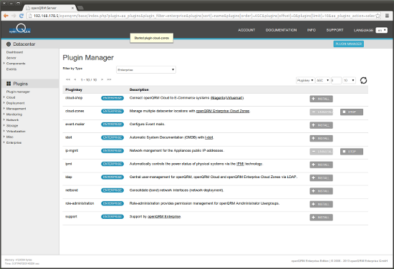Image resolution: width=394 pixels, height=269 pixels.
Task: Stop the cloud-zones plugin
Action: click(352, 112)
